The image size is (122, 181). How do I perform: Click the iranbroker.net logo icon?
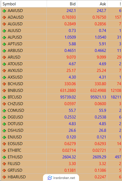point(50,178)
